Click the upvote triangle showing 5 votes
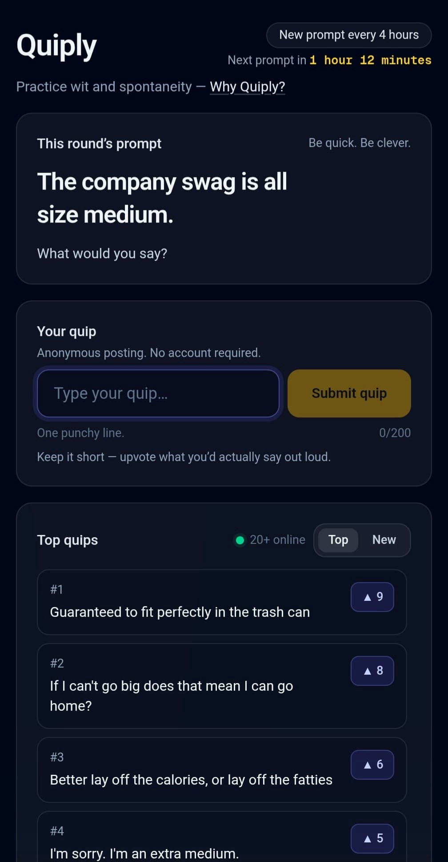Viewport: 448px width, 862px height. pyautogui.click(x=372, y=838)
